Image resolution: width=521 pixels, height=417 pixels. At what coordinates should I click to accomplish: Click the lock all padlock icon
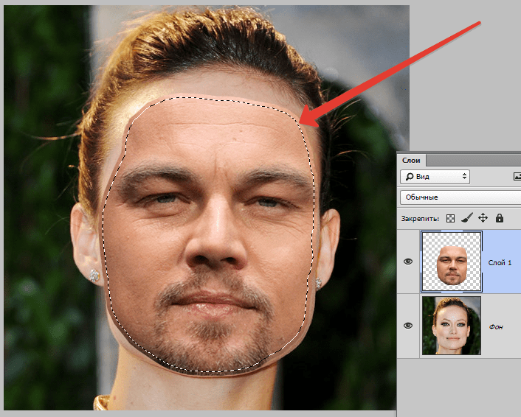(x=500, y=218)
